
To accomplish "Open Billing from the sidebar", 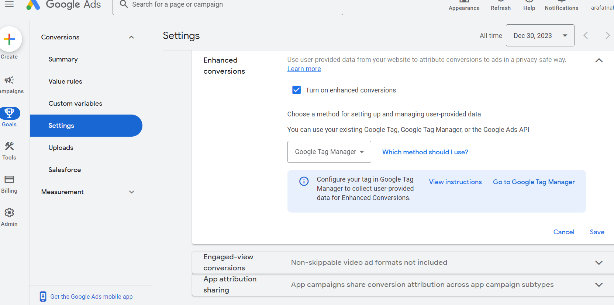I will [x=9, y=184].
